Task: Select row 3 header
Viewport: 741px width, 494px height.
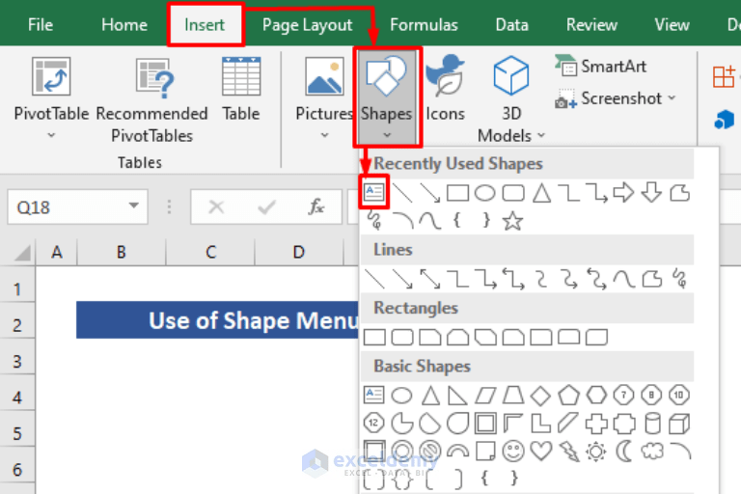Action: pyautogui.click(x=17, y=361)
